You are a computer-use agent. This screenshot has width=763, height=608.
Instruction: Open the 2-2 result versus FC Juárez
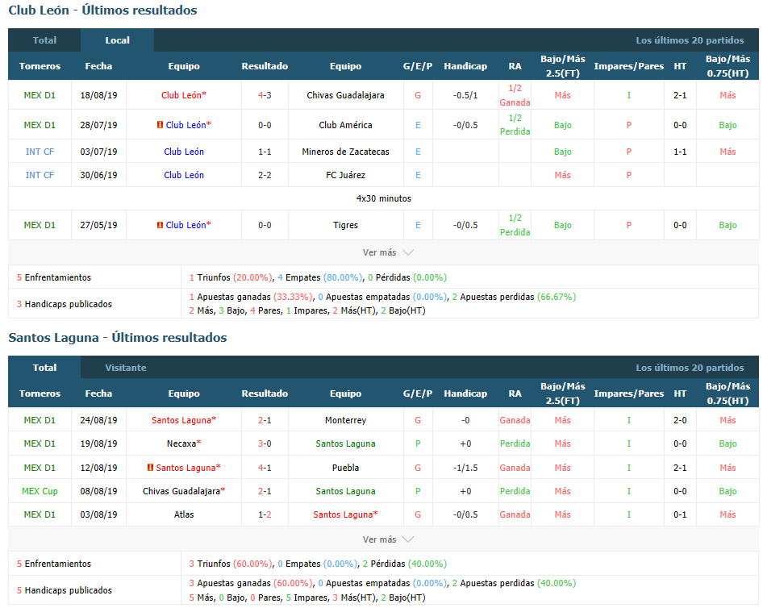(x=265, y=175)
